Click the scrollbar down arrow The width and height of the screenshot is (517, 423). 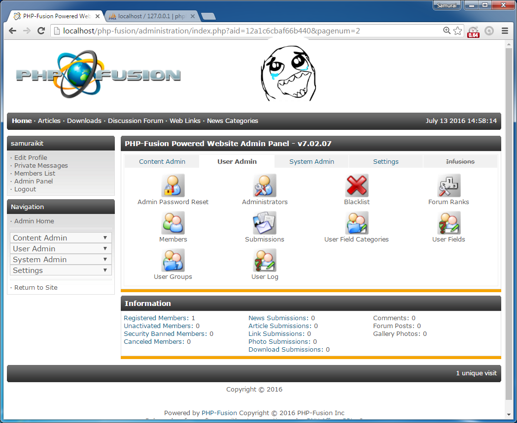(x=509, y=415)
